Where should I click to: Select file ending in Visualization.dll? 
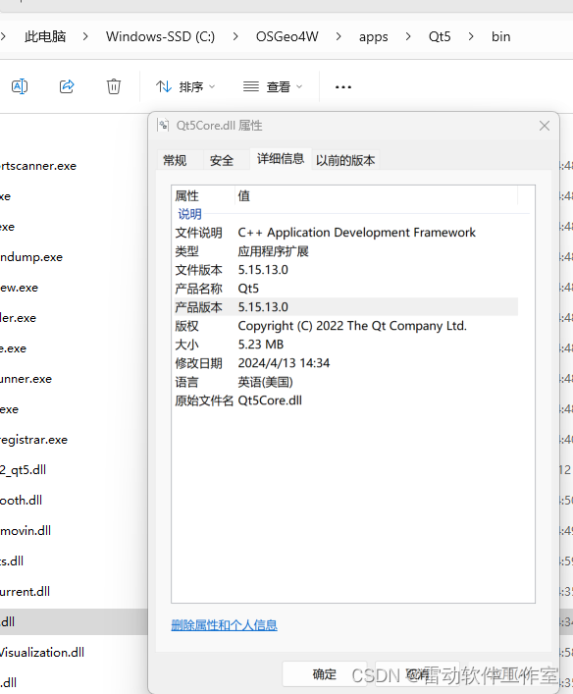(x=42, y=653)
